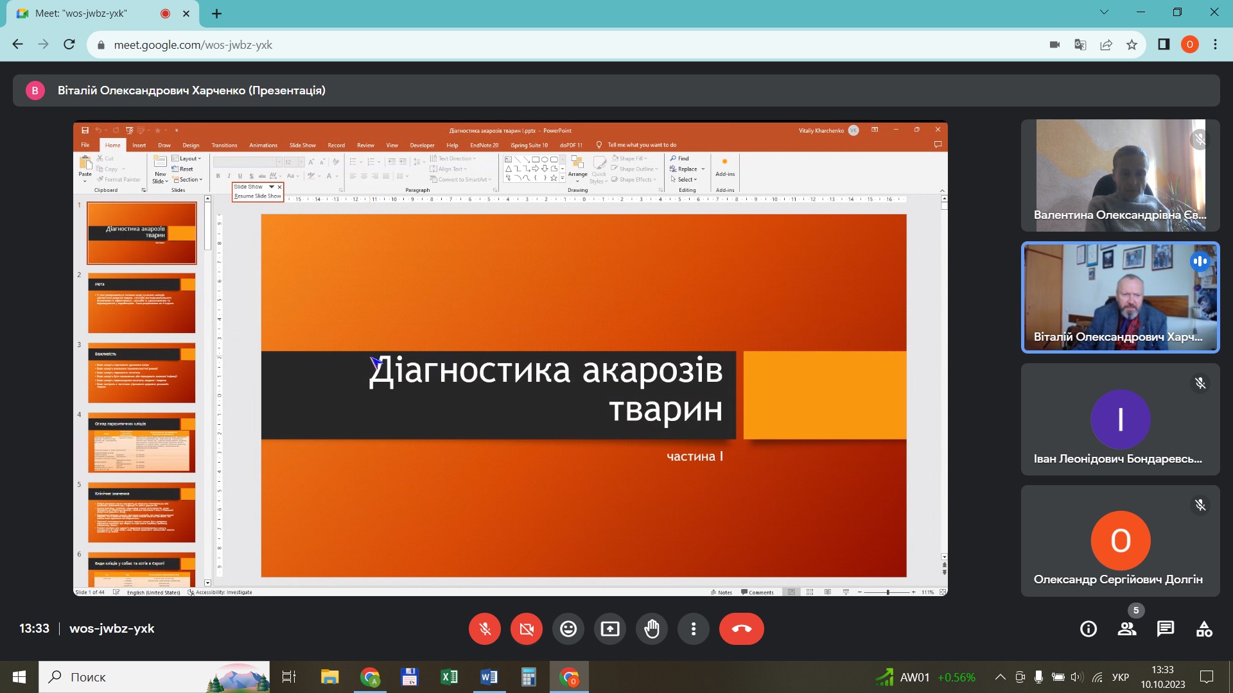Open Chrome profile avatar O

pos(1189,44)
